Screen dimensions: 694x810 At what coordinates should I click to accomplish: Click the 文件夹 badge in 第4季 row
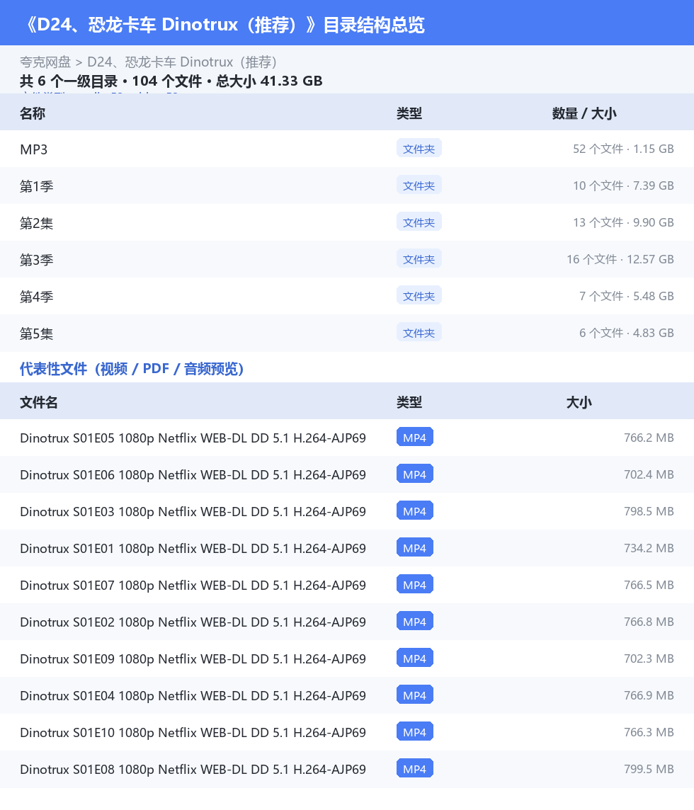tap(419, 296)
